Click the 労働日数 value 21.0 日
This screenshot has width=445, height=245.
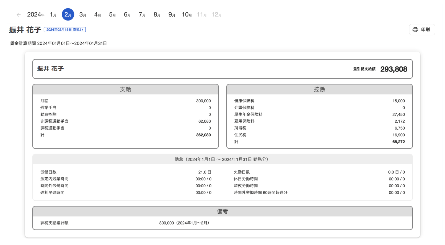[205, 172]
